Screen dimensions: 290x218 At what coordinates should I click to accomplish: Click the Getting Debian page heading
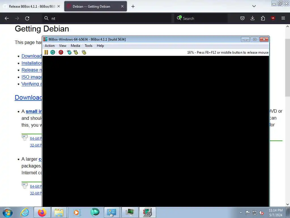42,29
